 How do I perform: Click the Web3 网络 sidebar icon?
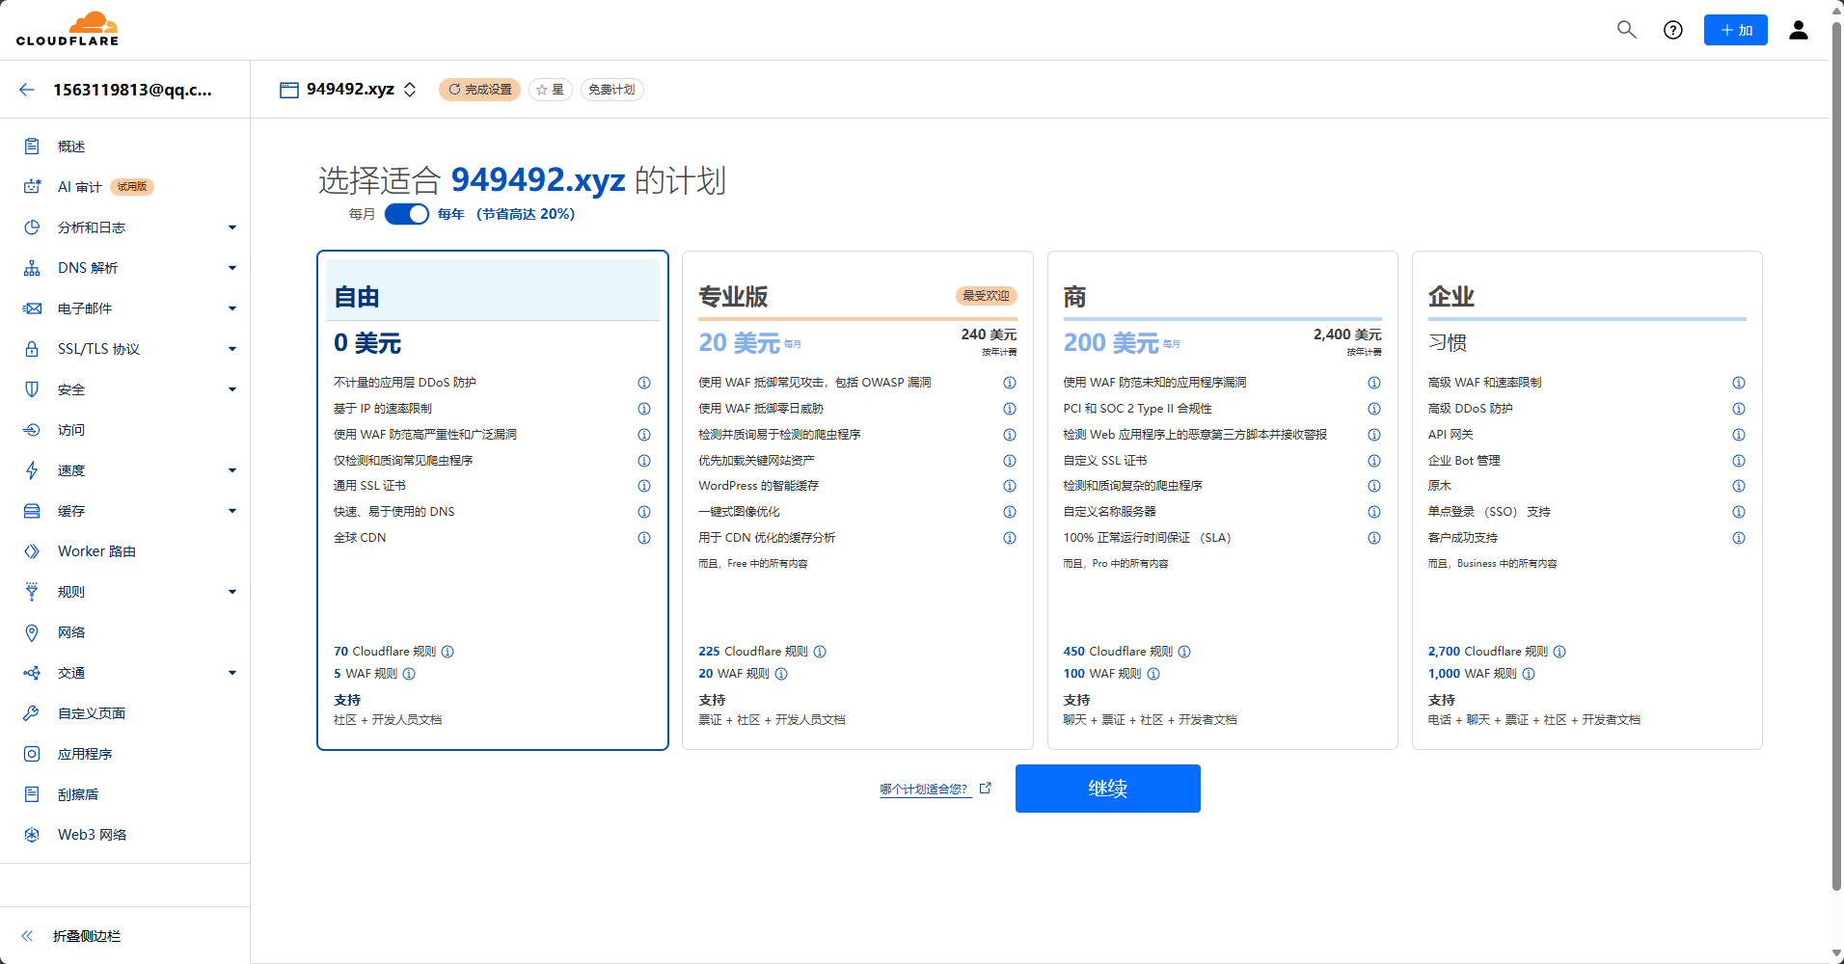[32, 835]
